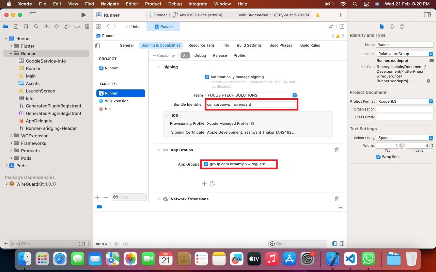Toggle the inspectors panel button at top right
436x272 pixels.
pyautogui.click(x=427, y=15)
